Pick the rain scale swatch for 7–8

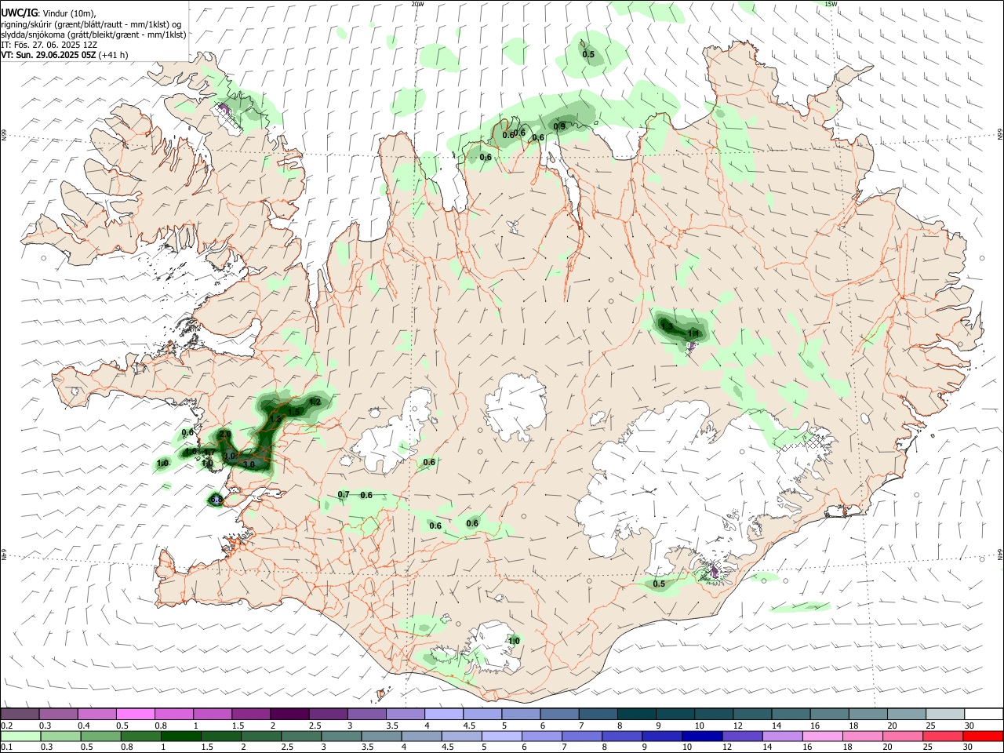click(582, 736)
